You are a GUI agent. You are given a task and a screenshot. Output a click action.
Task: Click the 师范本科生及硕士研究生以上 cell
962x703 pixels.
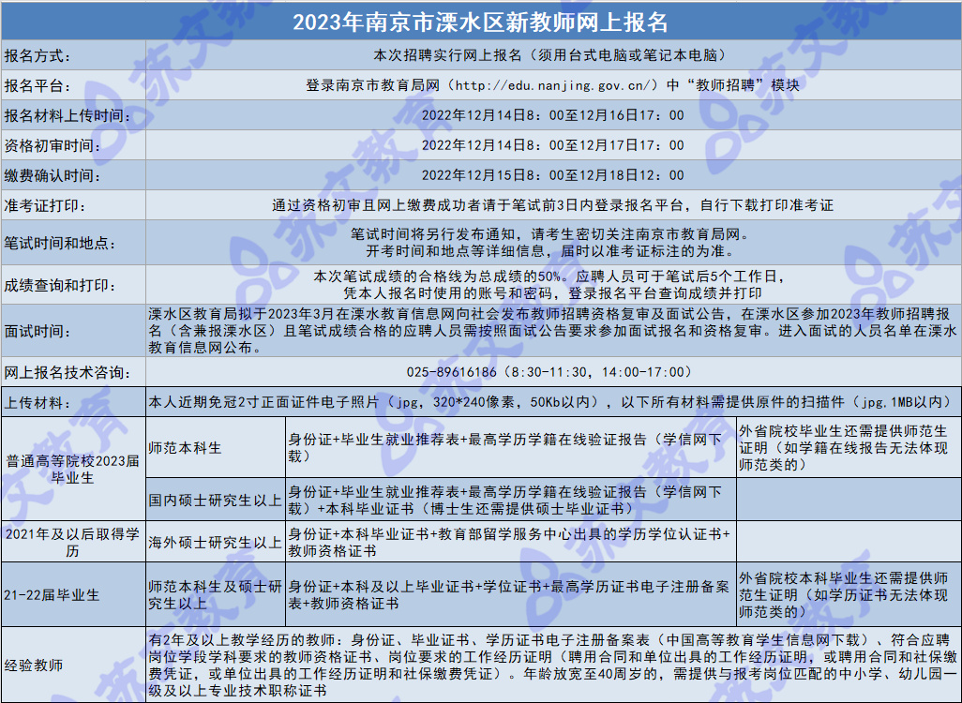[216, 594]
